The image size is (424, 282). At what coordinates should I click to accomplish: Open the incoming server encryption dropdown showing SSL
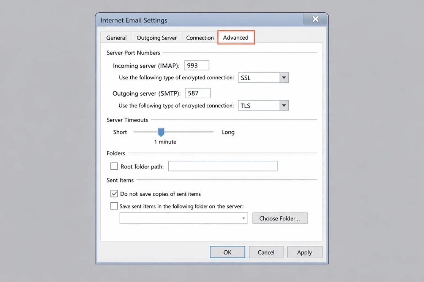click(x=284, y=78)
